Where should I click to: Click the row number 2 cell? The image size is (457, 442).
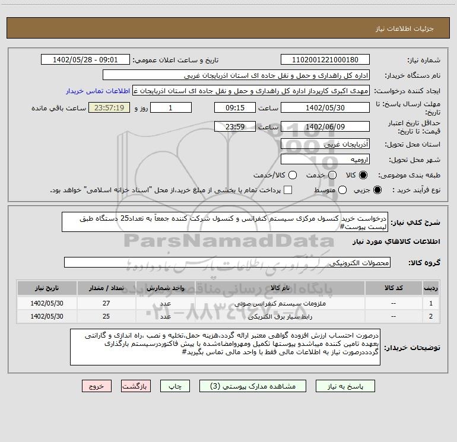(x=431, y=316)
